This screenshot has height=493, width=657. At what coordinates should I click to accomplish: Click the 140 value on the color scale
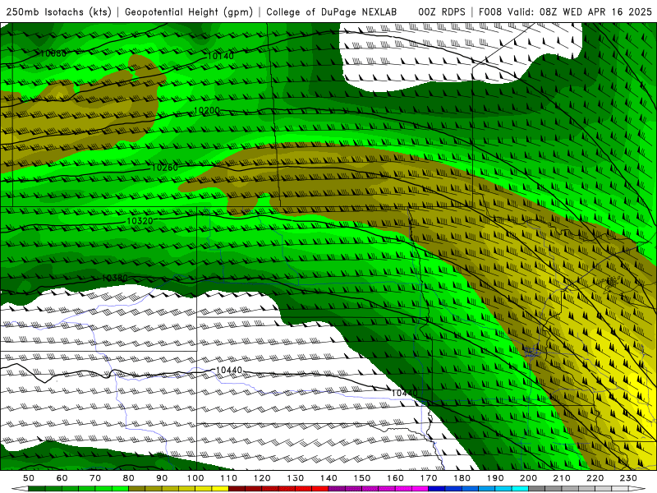coord(328,478)
